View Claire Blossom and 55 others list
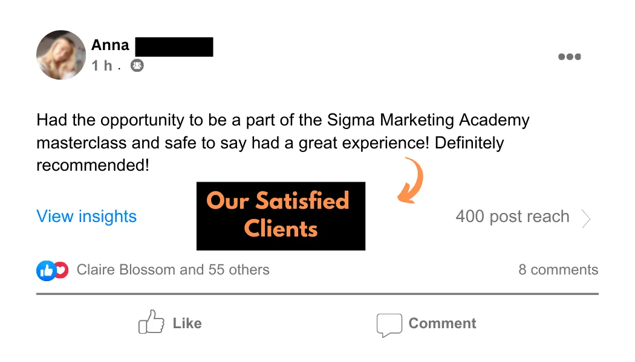Screen dimensions: 635x362 (x=173, y=270)
